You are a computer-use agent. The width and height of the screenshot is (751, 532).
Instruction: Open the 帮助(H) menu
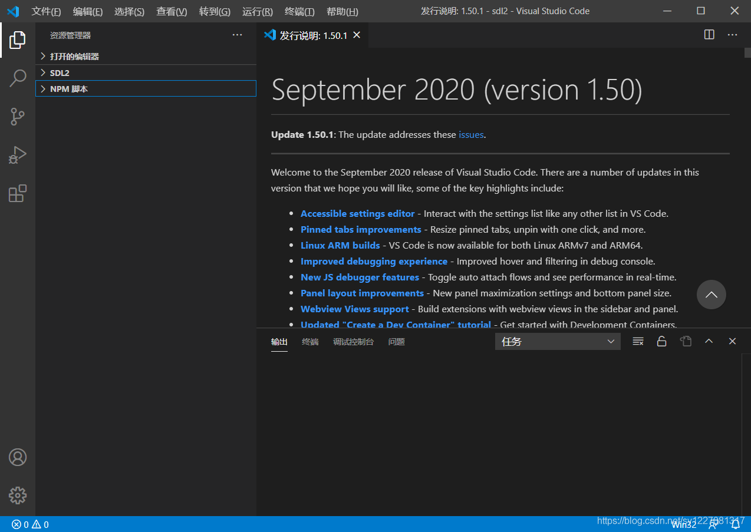[x=342, y=11]
